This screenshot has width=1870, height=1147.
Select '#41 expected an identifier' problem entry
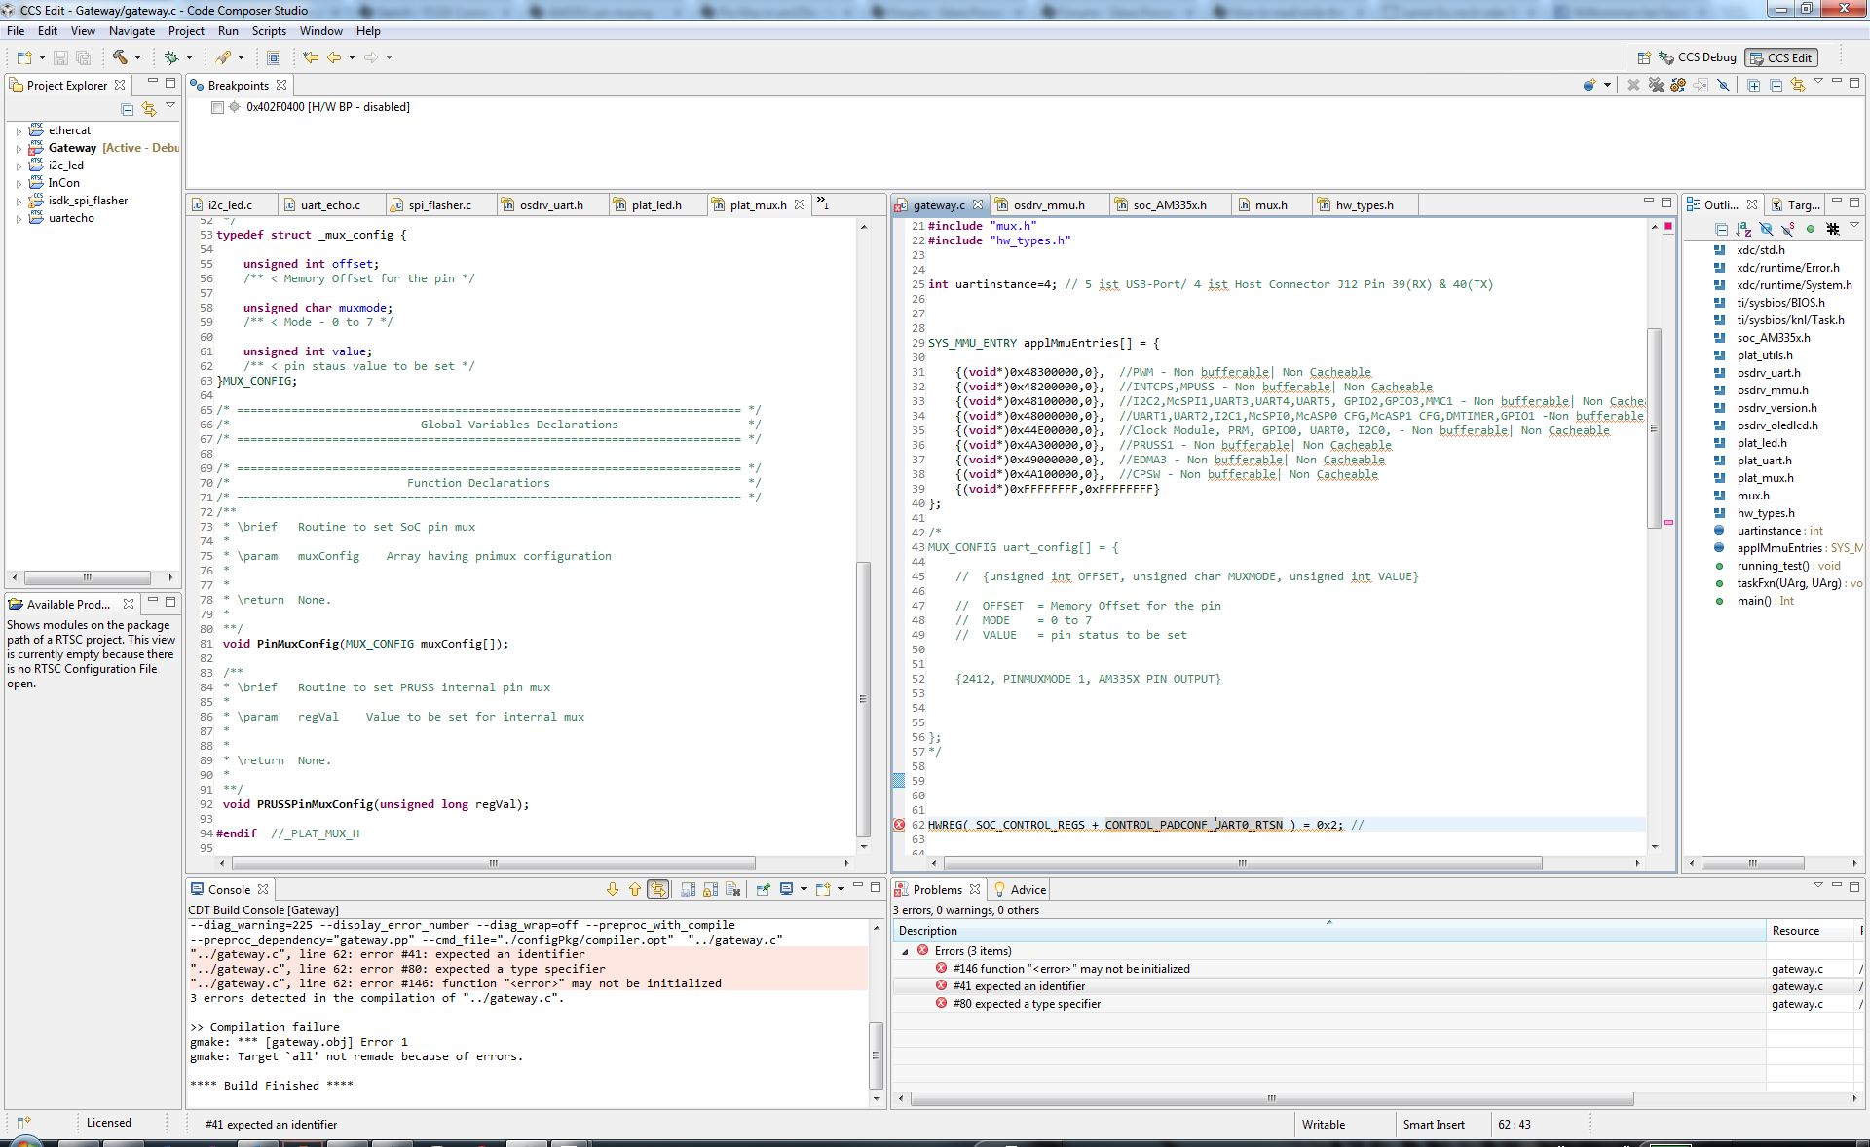coord(1019,986)
